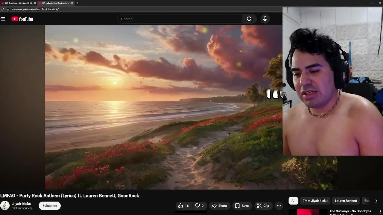Start voice search with microphone icon
383x215 pixels.
tap(265, 19)
